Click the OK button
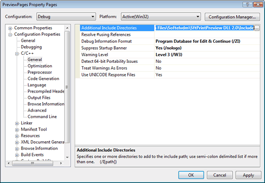 tap(191, 175)
